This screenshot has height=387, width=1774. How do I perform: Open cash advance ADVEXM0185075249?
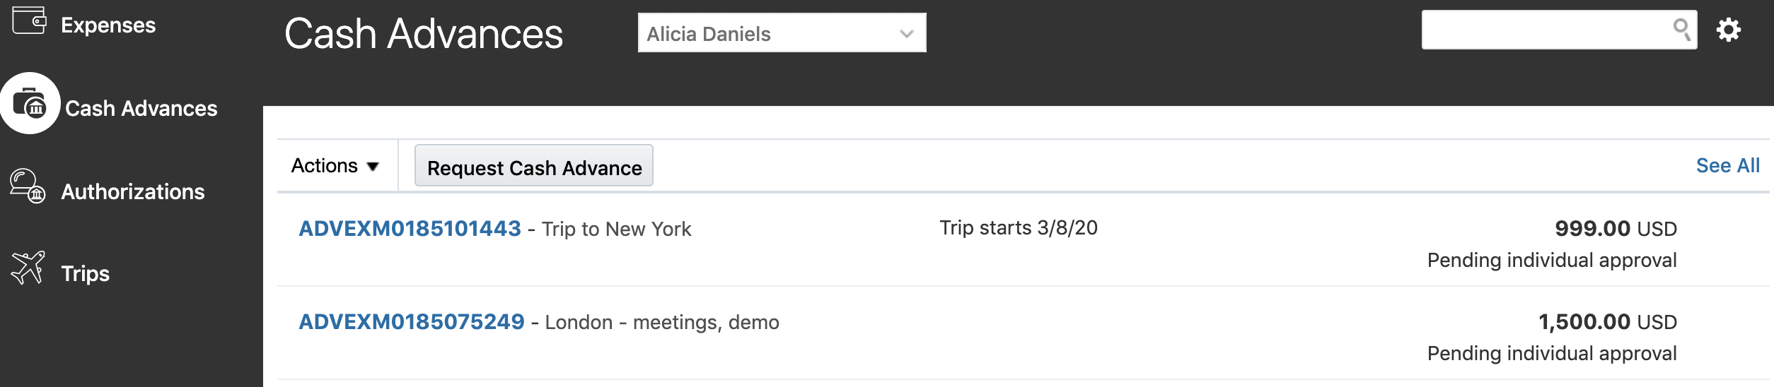pos(411,322)
